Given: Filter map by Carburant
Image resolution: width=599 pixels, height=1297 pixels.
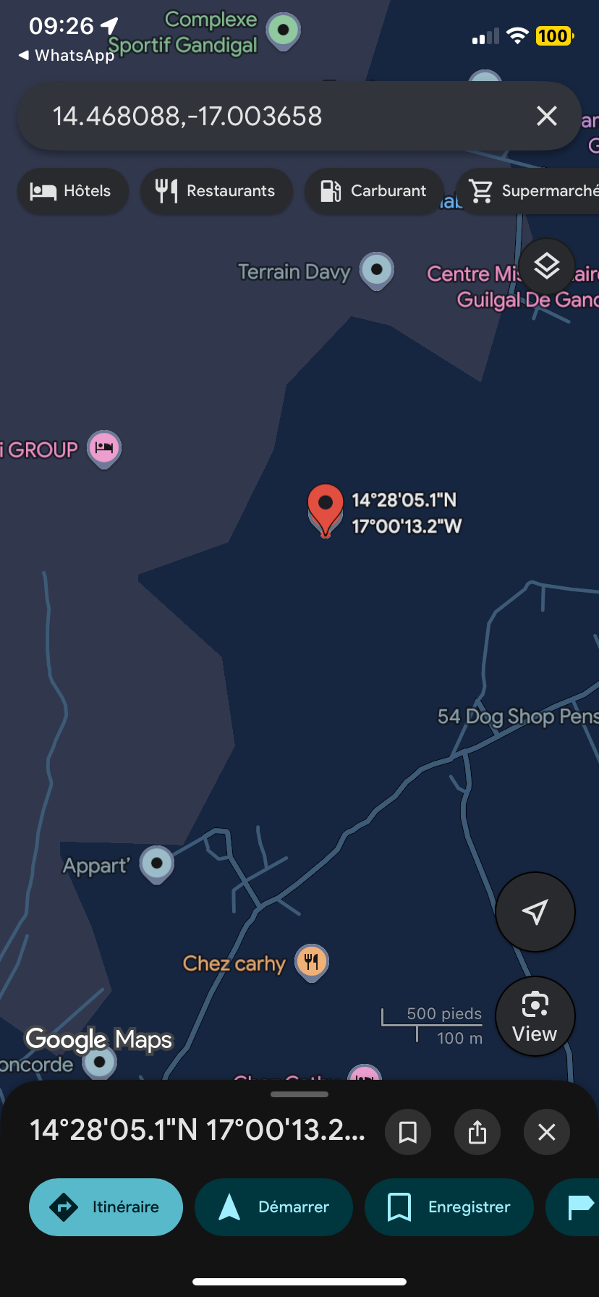Looking at the screenshot, I should pos(374,191).
